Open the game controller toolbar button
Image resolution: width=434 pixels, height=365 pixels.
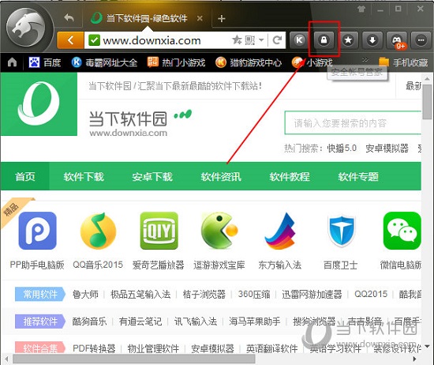[x=397, y=40]
